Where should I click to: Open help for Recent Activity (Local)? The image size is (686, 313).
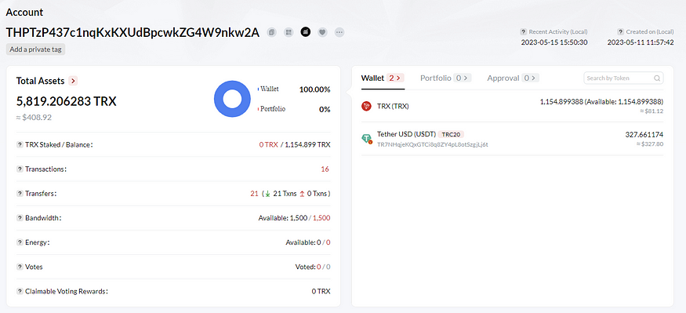point(523,32)
